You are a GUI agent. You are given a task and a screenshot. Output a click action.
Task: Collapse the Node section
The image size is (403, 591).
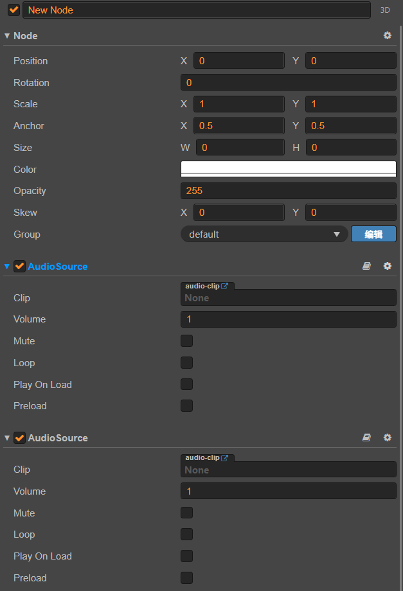tap(7, 36)
